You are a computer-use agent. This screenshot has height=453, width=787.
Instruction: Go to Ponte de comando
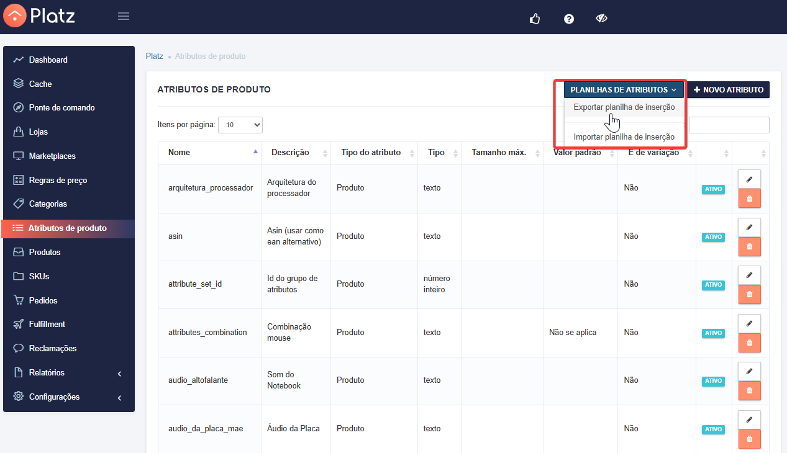(x=69, y=107)
